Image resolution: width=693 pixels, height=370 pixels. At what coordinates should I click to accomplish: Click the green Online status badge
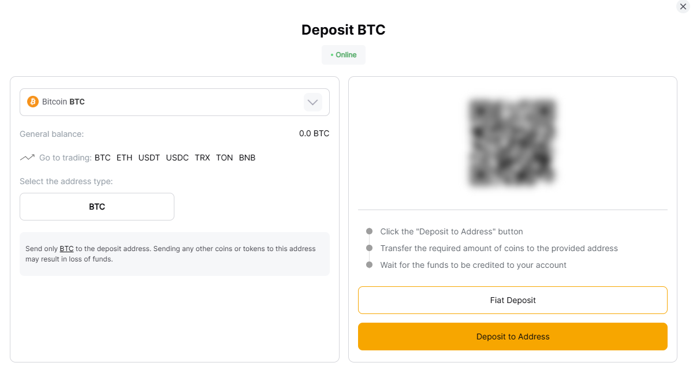(344, 55)
